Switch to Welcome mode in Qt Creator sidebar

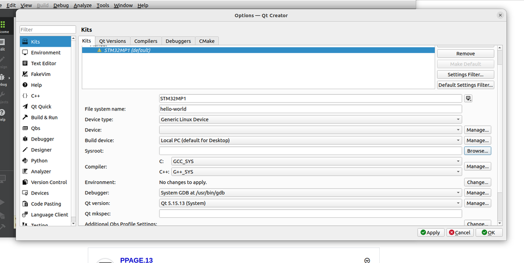coord(3,27)
